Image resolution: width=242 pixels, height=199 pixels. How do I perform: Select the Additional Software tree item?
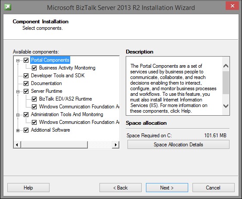(x=50, y=130)
